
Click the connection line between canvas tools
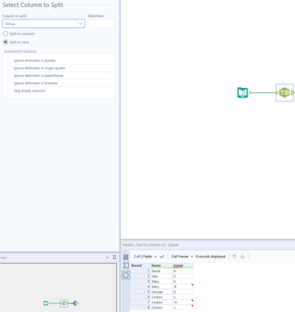click(x=264, y=93)
